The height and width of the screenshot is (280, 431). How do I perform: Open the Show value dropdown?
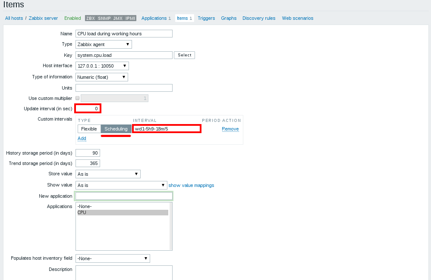point(122,185)
